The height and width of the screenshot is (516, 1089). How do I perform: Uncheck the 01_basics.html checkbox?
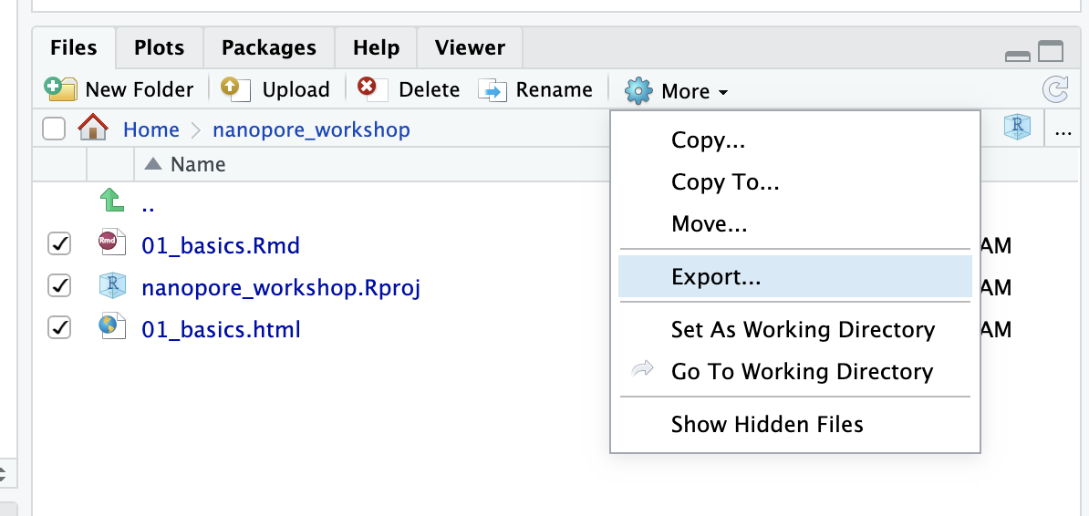point(59,327)
